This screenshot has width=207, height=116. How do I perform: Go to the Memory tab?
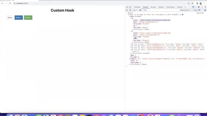(x=180, y=7)
